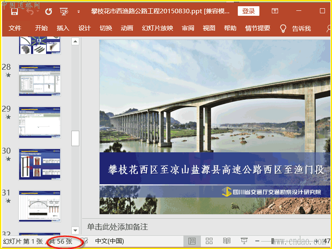
Task: Open the 情节提要 storyboarding tab
Action: coord(258,28)
